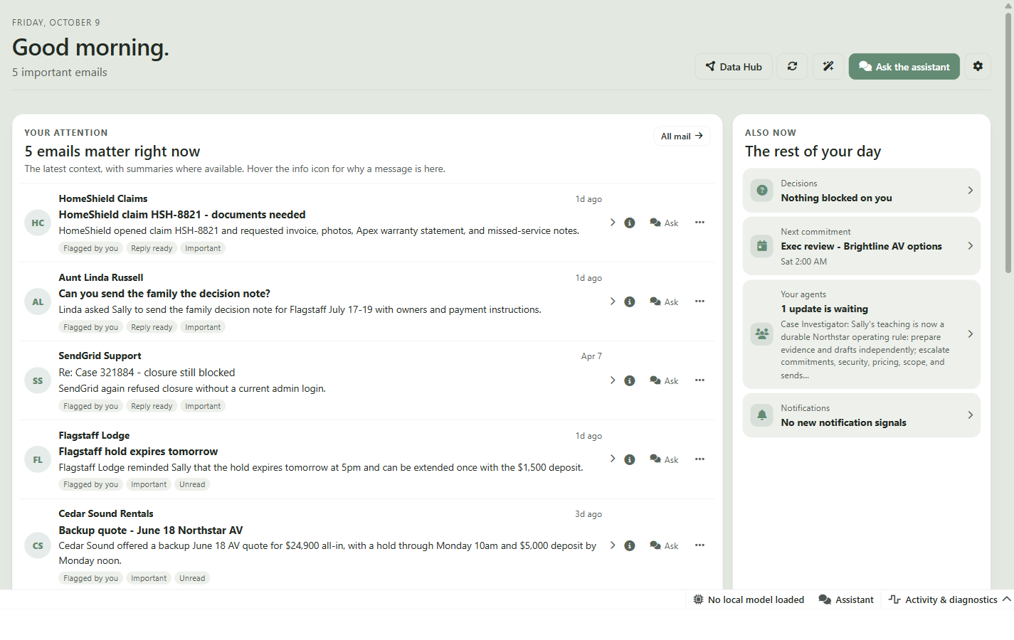This screenshot has width=1014, height=640.
Task: Click info icon on Aunt Linda Russell email
Action: pyautogui.click(x=630, y=302)
